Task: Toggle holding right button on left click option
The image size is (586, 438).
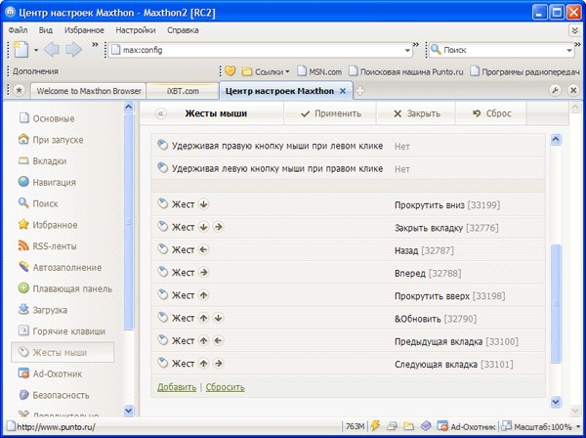Action: tap(275, 145)
